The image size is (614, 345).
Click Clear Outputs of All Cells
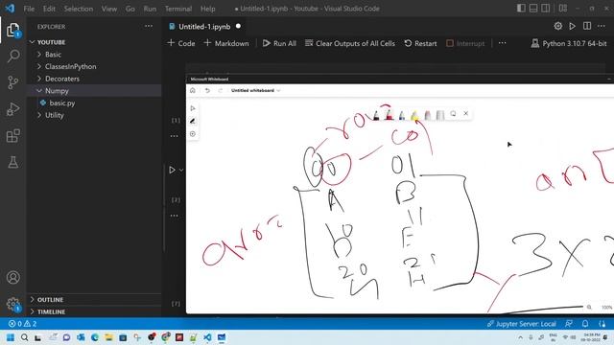pos(350,43)
